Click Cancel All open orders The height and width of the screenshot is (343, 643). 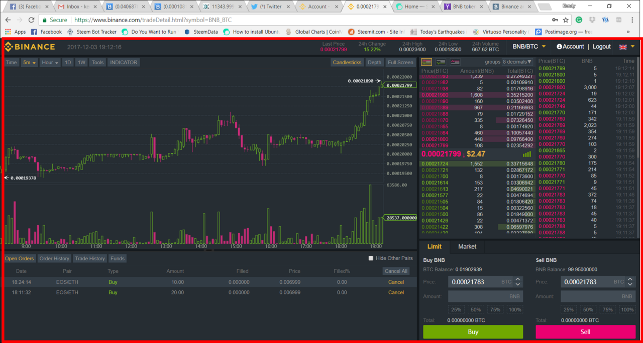[x=396, y=271]
